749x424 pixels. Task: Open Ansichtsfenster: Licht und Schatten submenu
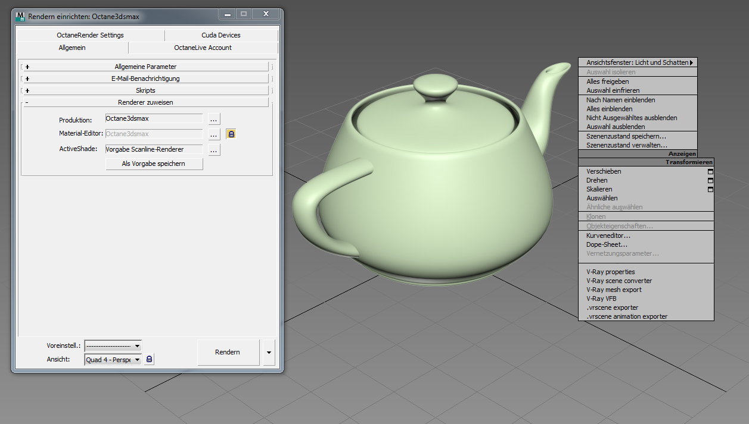coord(638,62)
